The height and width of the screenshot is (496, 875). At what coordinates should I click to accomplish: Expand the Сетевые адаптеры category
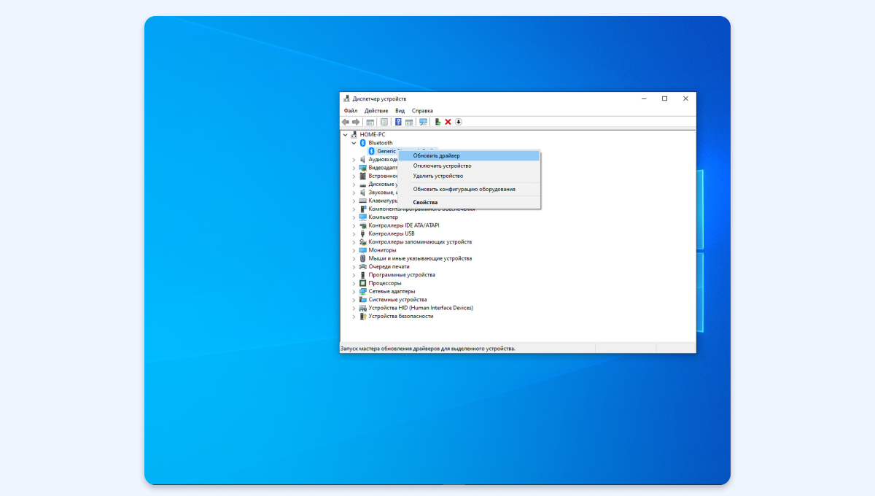click(x=354, y=291)
